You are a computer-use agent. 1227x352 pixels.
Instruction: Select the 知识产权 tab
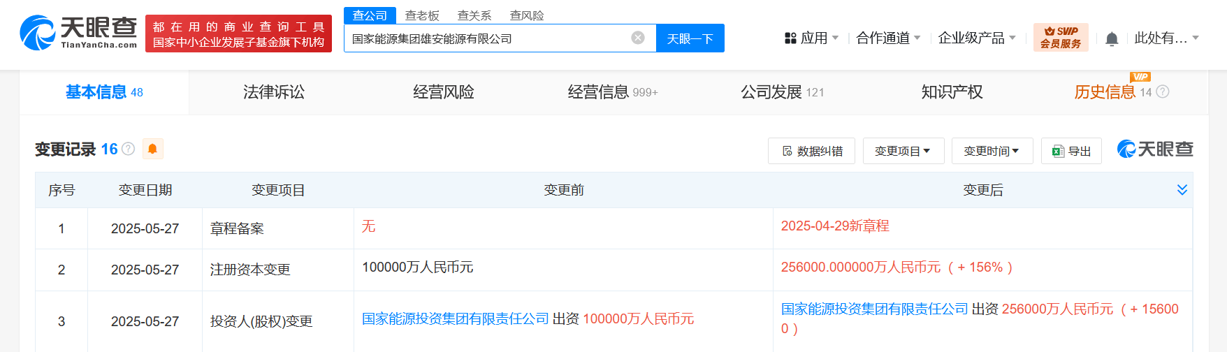(x=952, y=92)
